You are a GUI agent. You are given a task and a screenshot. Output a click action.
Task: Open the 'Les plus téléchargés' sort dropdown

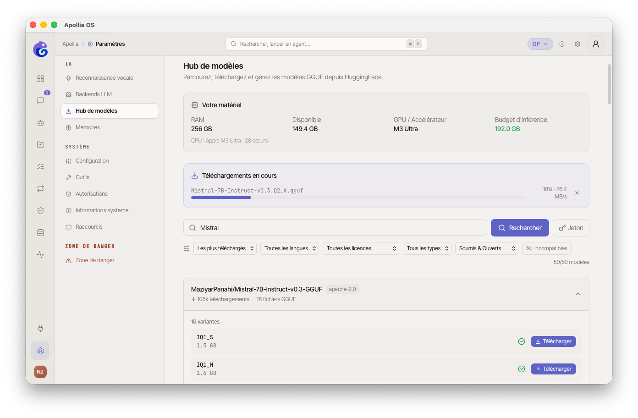pyautogui.click(x=225, y=248)
